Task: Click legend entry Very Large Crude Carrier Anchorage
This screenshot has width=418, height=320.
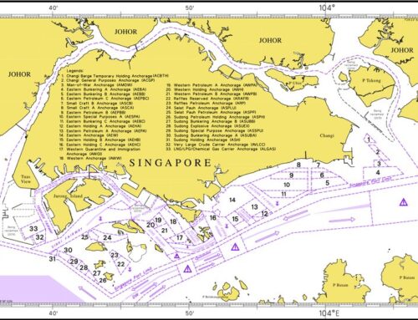Action: tap(216, 145)
